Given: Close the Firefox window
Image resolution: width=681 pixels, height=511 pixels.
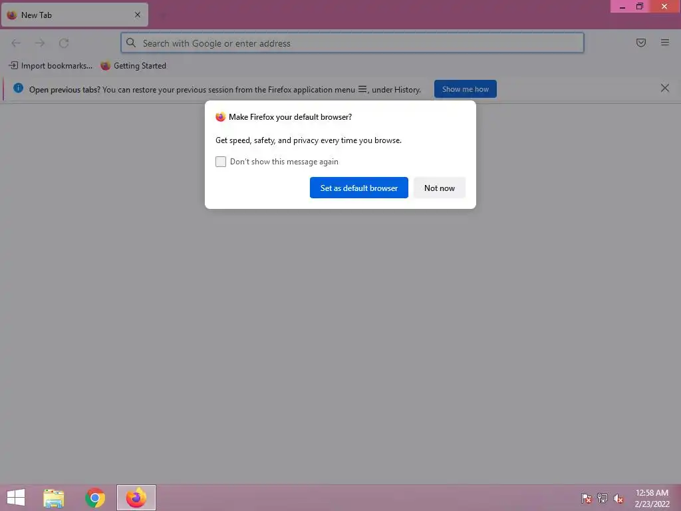Looking at the screenshot, I should tap(664, 7).
